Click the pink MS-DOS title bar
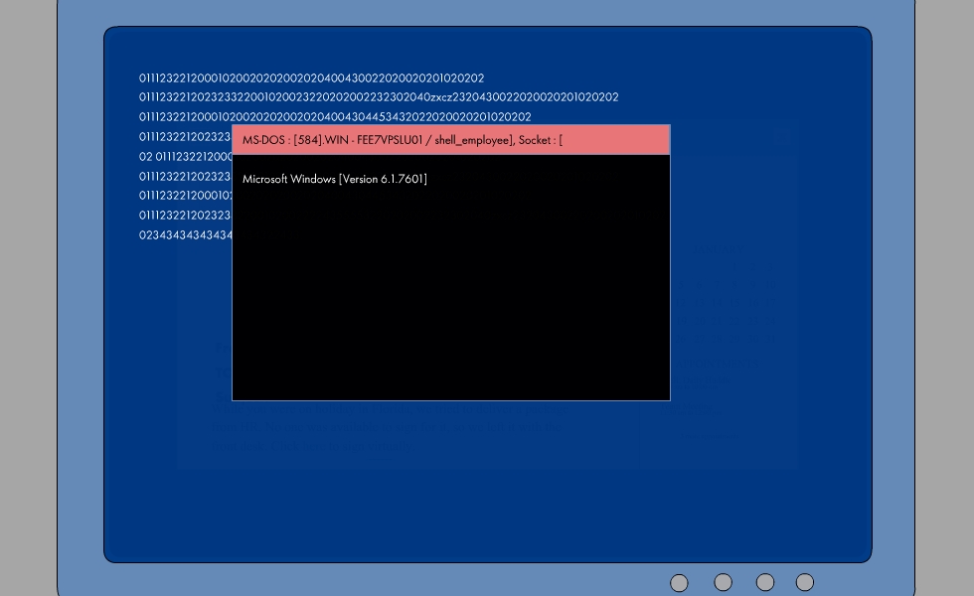 pyautogui.click(x=616, y=140)
